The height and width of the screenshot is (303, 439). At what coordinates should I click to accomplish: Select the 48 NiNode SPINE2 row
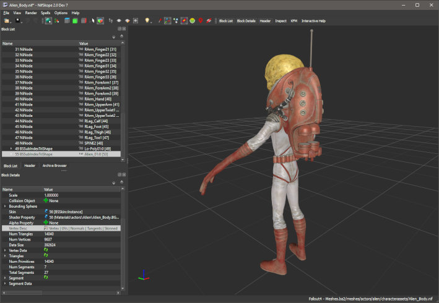point(61,143)
